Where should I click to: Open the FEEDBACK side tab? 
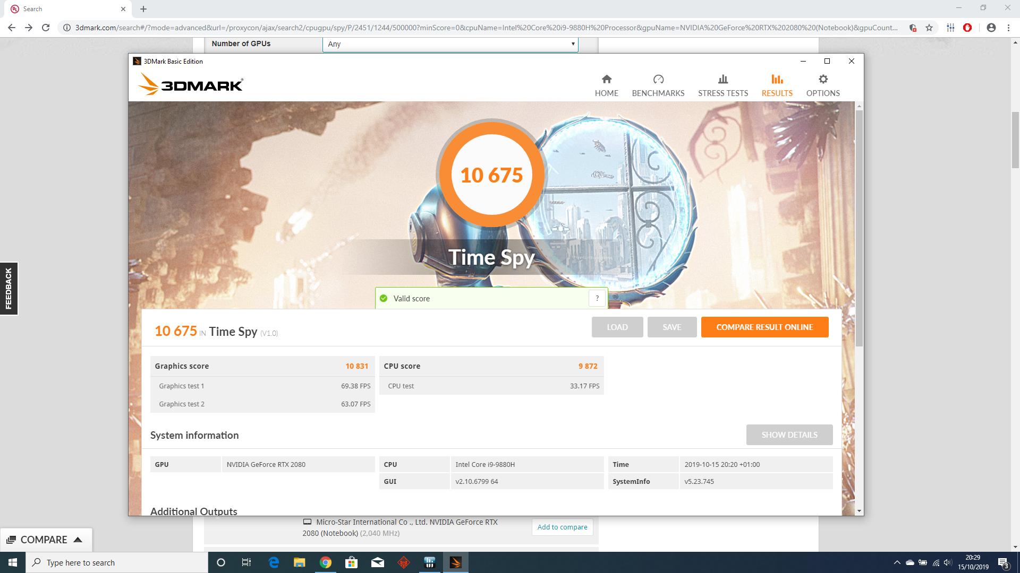coord(8,289)
